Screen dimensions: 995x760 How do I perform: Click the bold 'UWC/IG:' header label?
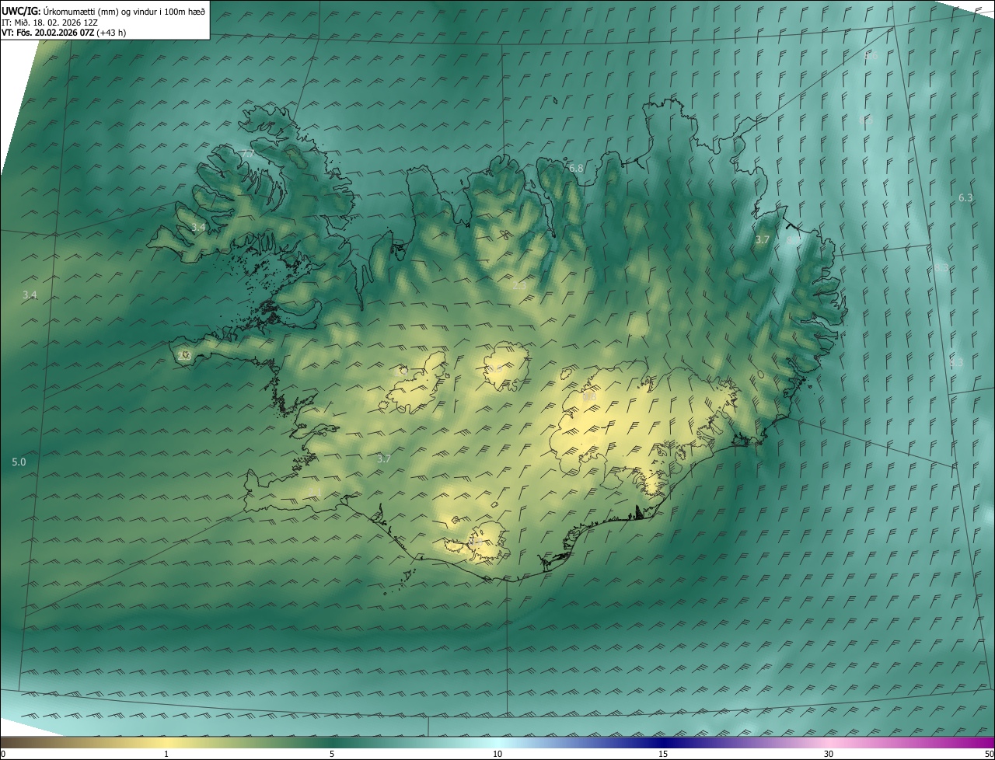click(x=21, y=12)
